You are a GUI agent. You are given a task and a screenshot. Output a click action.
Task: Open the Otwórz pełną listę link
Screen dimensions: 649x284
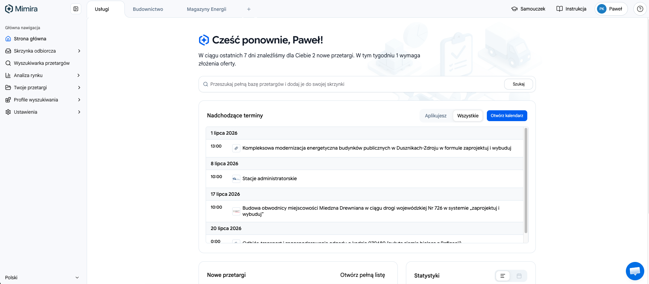[362, 275]
